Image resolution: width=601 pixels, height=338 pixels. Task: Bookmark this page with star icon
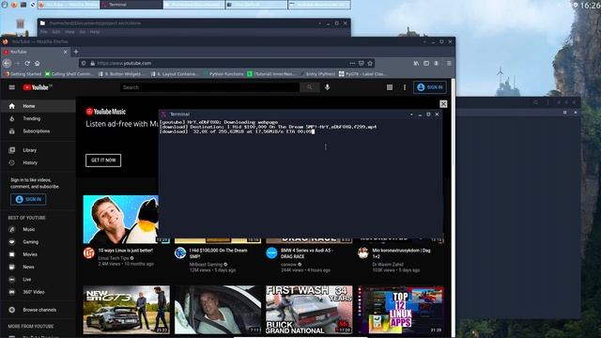370,63
